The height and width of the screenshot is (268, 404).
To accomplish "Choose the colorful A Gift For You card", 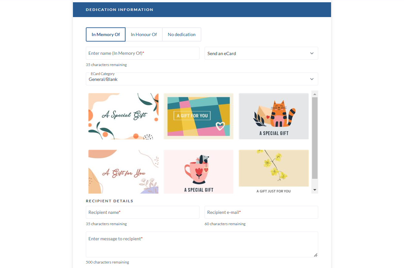I will click(x=198, y=116).
